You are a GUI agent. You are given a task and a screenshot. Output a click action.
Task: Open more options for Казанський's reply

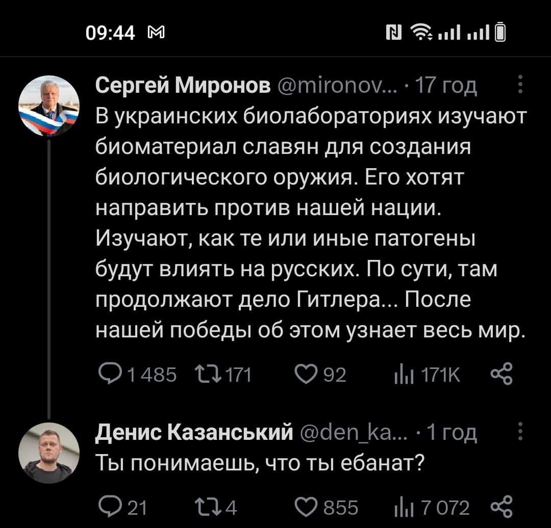point(519,432)
